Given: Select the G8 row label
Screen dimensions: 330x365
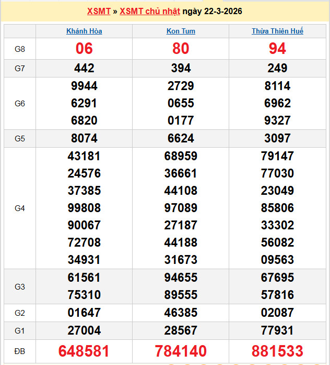Looking at the screenshot, I should click(20, 49).
